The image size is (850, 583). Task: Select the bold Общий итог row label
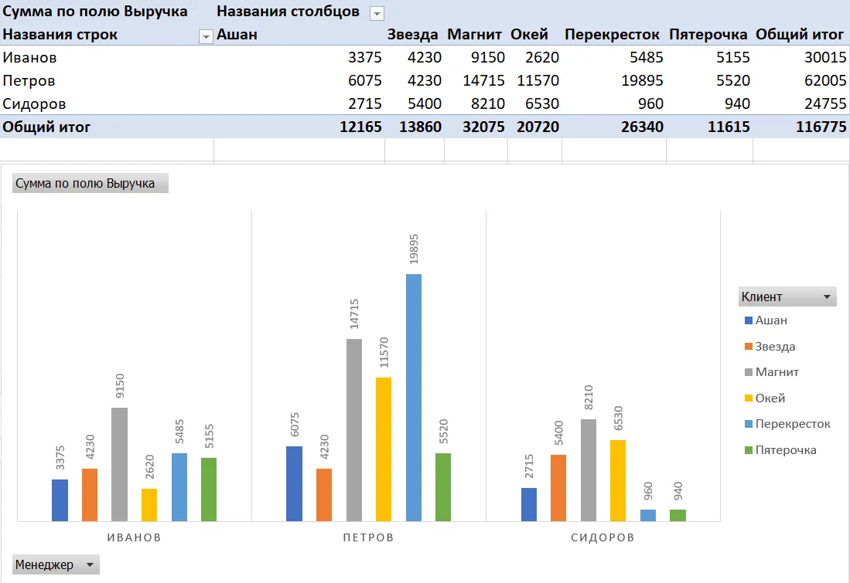[x=46, y=127]
